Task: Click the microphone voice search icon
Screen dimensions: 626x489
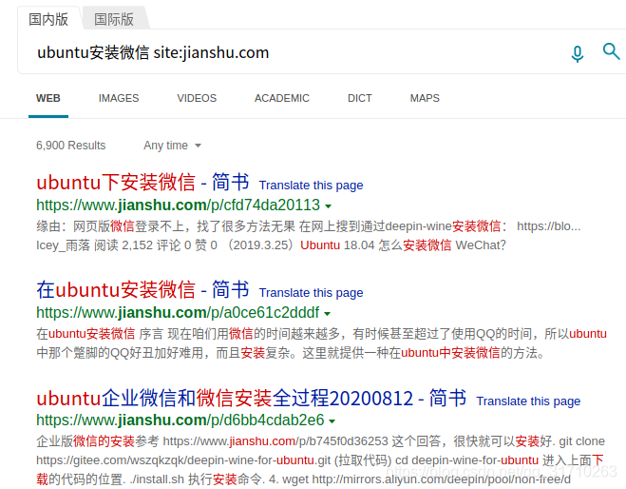Action: point(578,53)
